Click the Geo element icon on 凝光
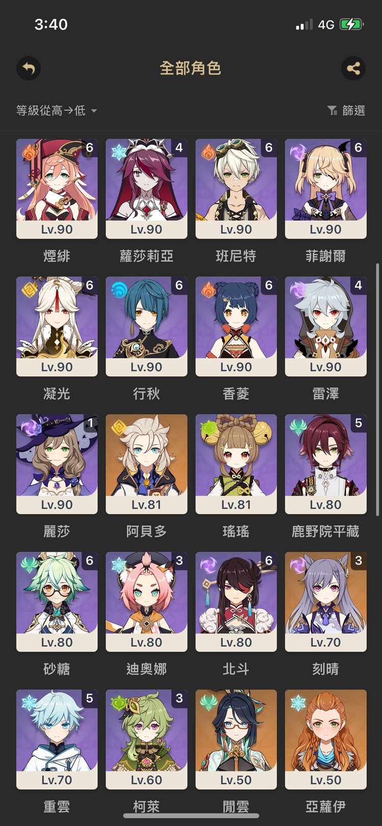Viewport: 382px width, 826px height. [30, 290]
